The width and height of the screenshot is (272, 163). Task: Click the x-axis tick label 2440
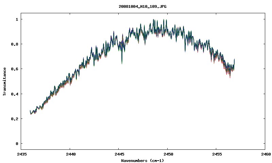click(x=71, y=154)
